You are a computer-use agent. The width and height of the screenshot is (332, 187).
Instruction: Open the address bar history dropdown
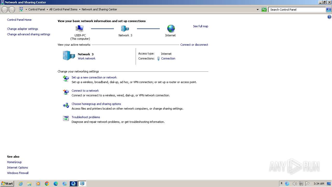pos(258,10)
